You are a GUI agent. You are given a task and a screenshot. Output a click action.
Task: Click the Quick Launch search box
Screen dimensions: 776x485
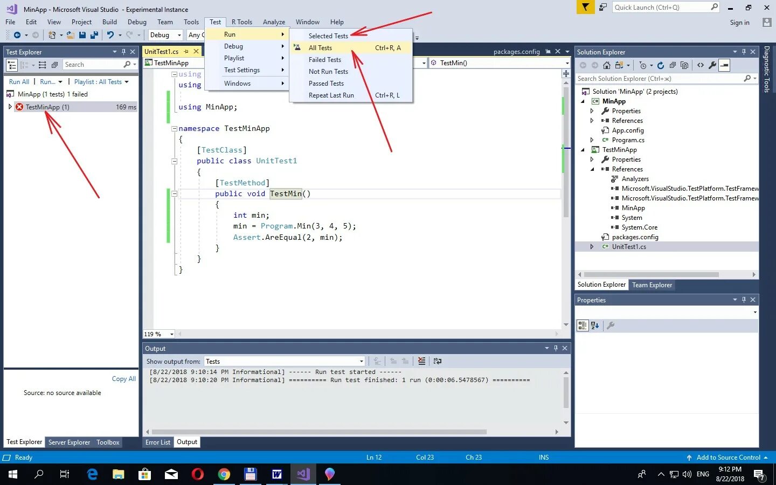pos(666,7)
